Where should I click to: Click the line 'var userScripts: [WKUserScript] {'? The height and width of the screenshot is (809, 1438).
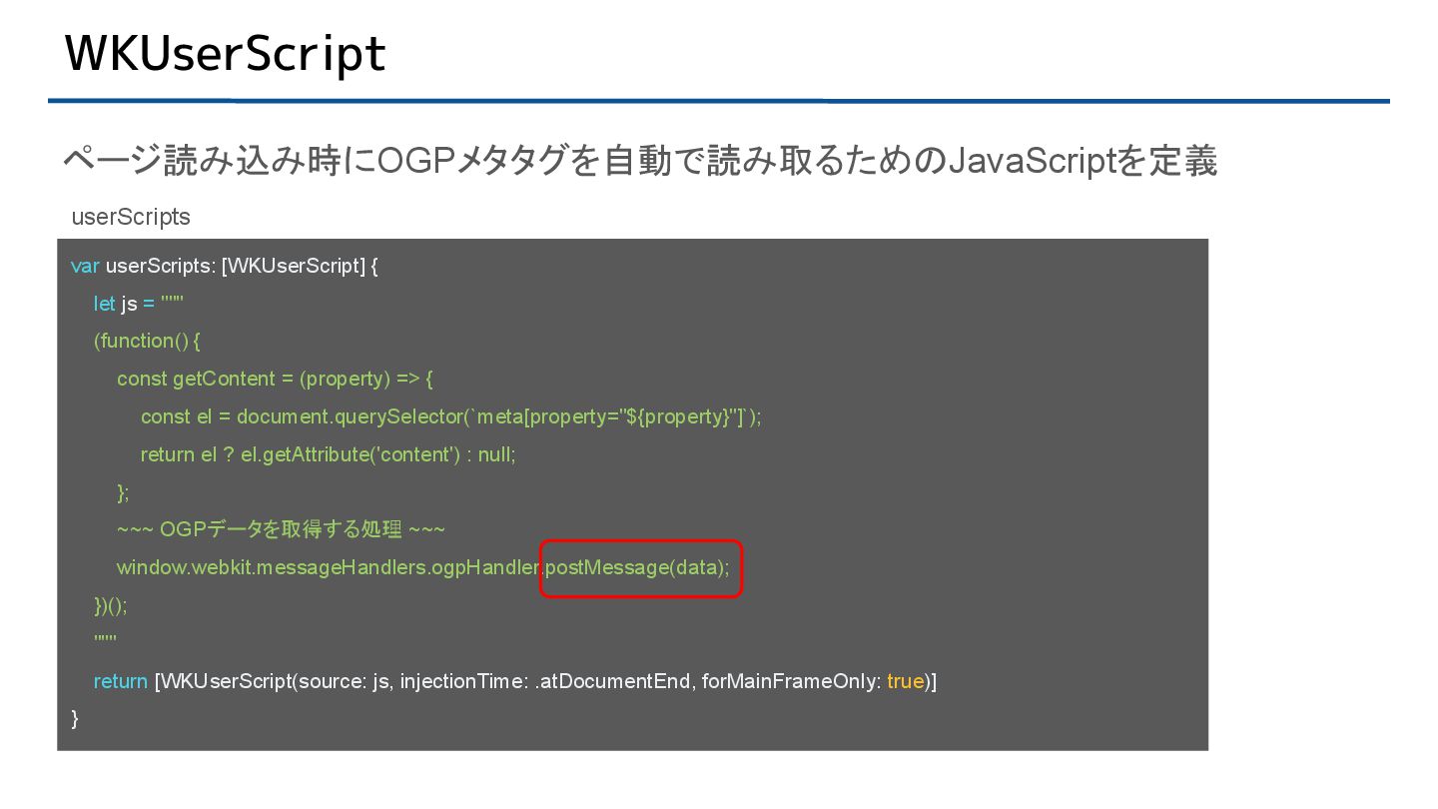tap(225, 267)
